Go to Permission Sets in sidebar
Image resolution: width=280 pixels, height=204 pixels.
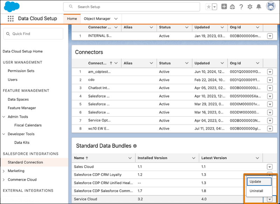click(21, 71)
